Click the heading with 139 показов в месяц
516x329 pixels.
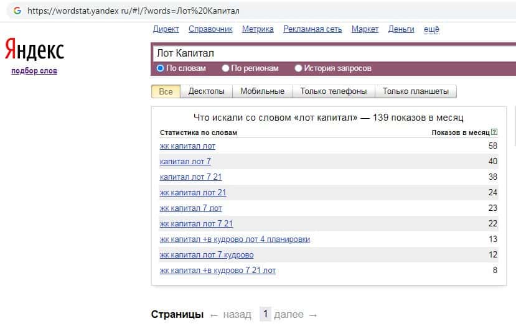tap(329, 118)
